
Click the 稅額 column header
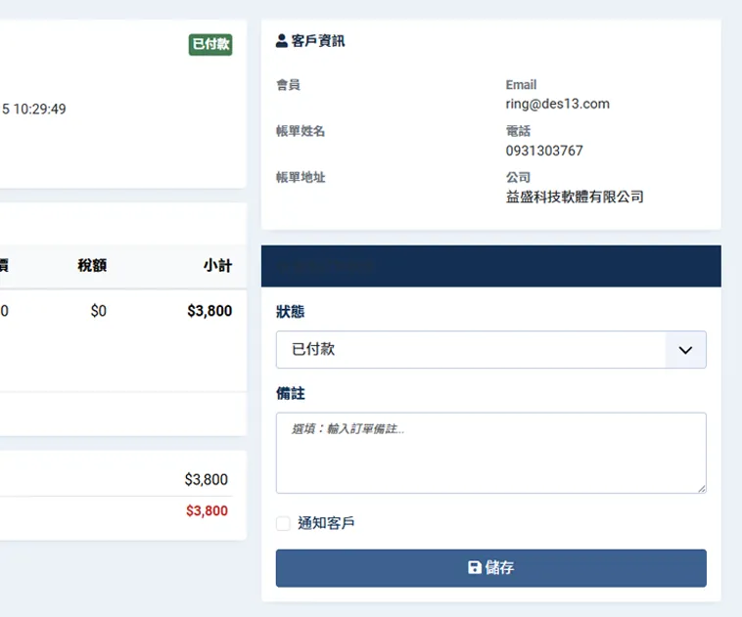[92, 265]
